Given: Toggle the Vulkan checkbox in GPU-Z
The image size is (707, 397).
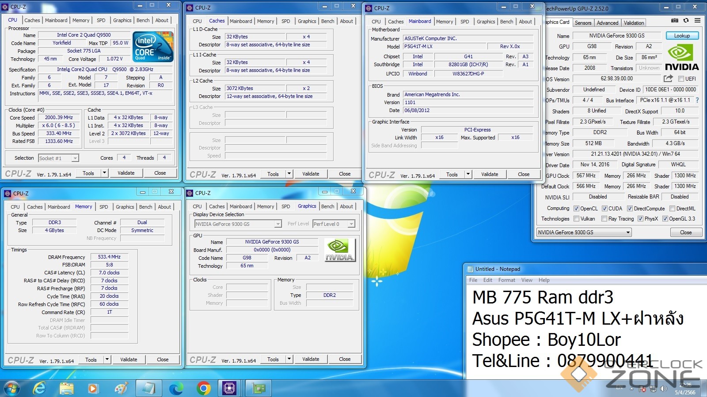Looking at the screenshot, I should 576,219.
